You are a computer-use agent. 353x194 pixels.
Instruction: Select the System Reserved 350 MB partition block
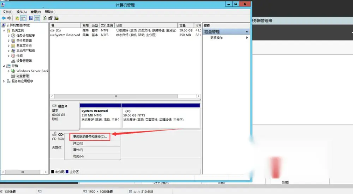click(x=100, y=116)
